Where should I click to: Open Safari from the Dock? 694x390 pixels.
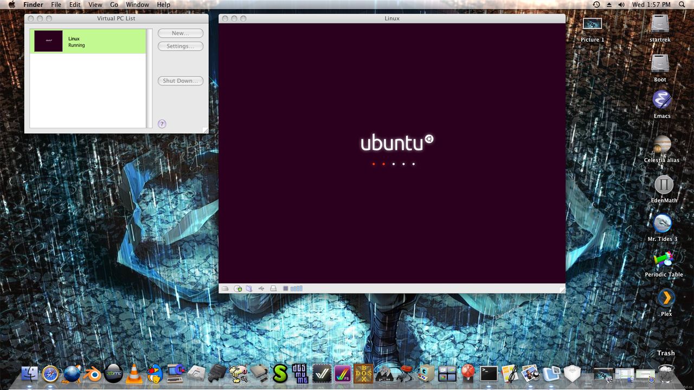pos(50,374)
